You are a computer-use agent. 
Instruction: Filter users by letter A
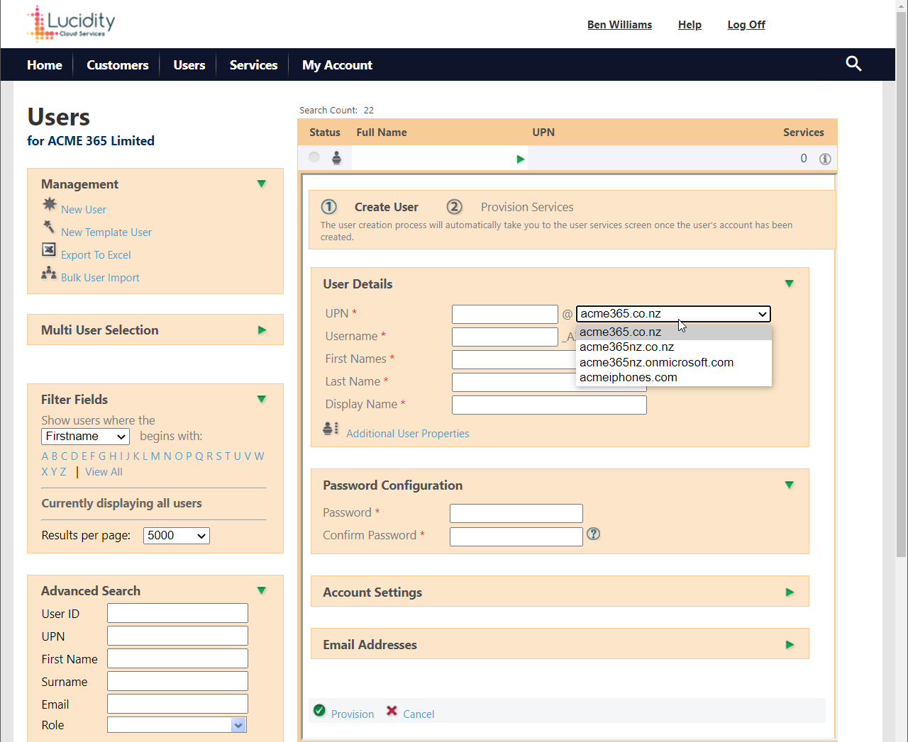[45, 456]
